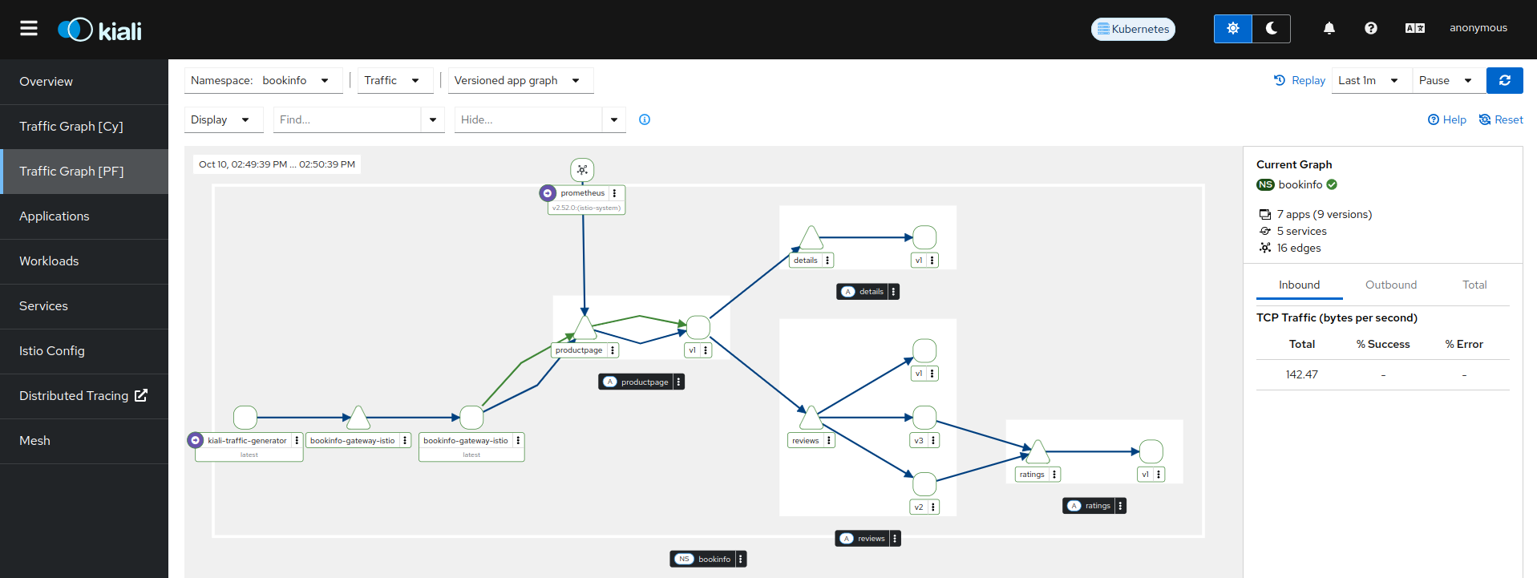Click the Find text input field

coord(346,119)
